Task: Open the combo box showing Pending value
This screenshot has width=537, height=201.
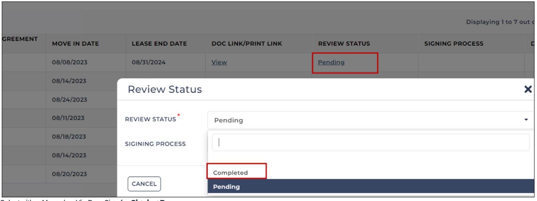Action: [x=371, y=120]
